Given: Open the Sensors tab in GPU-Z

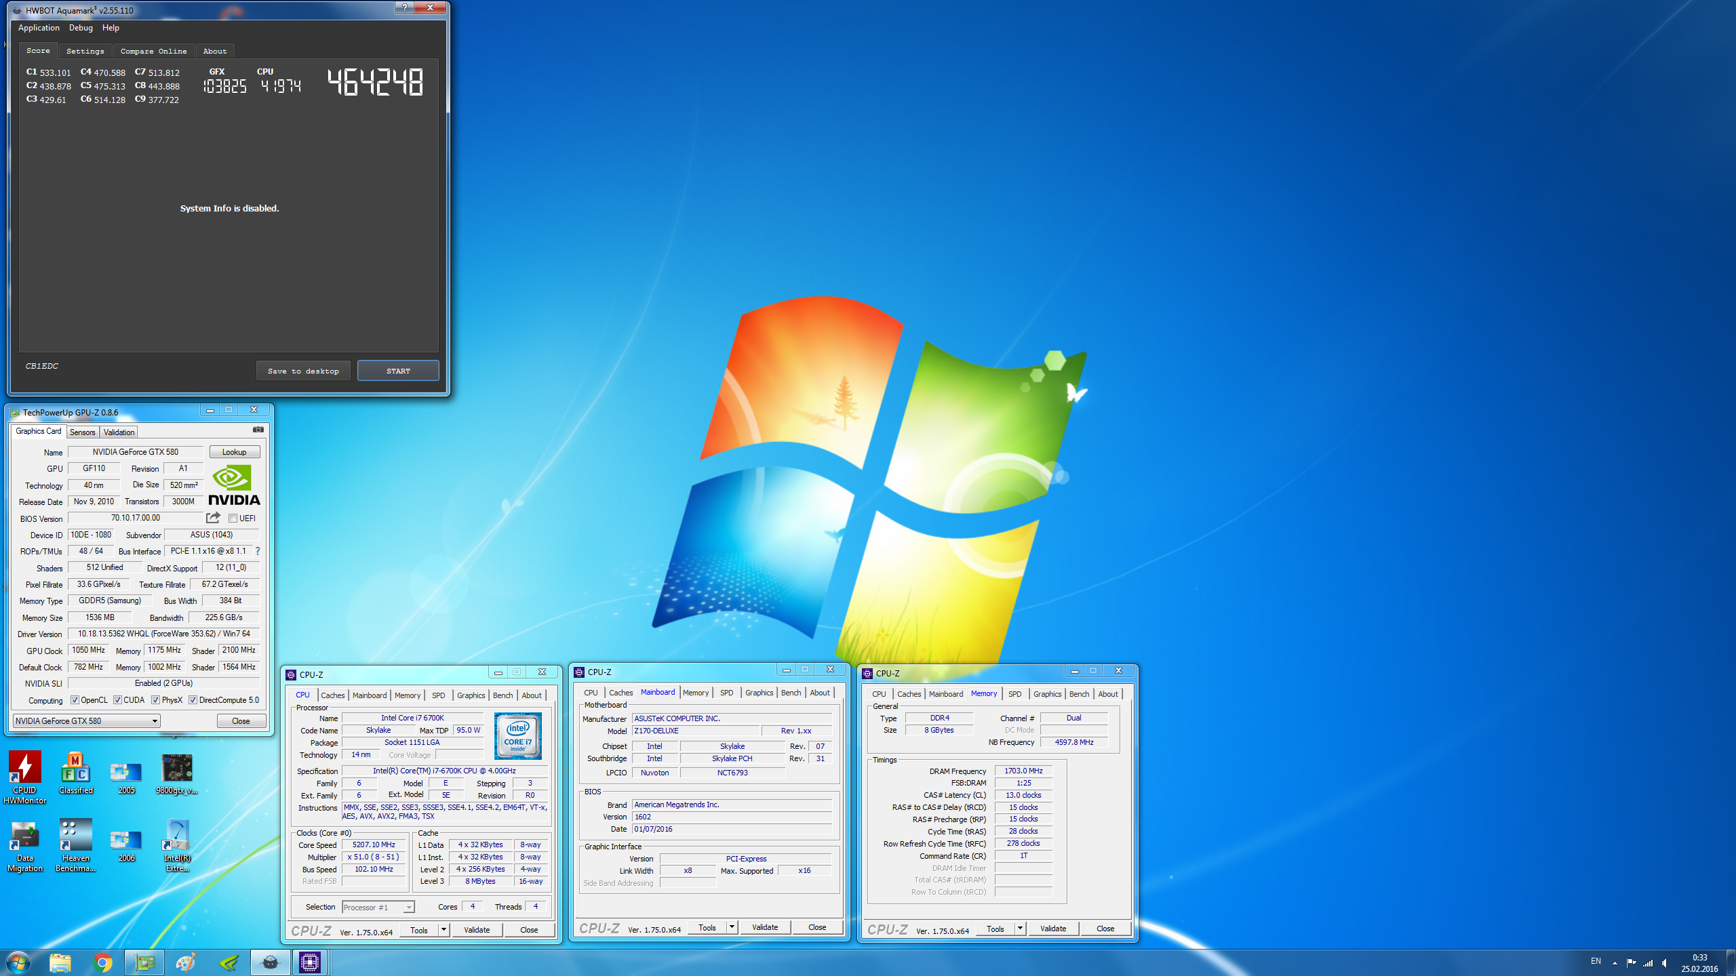Looking at the screenshot, I should (83, 432).
